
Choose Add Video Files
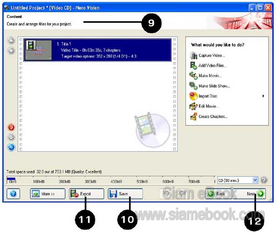tap(212, 66)
